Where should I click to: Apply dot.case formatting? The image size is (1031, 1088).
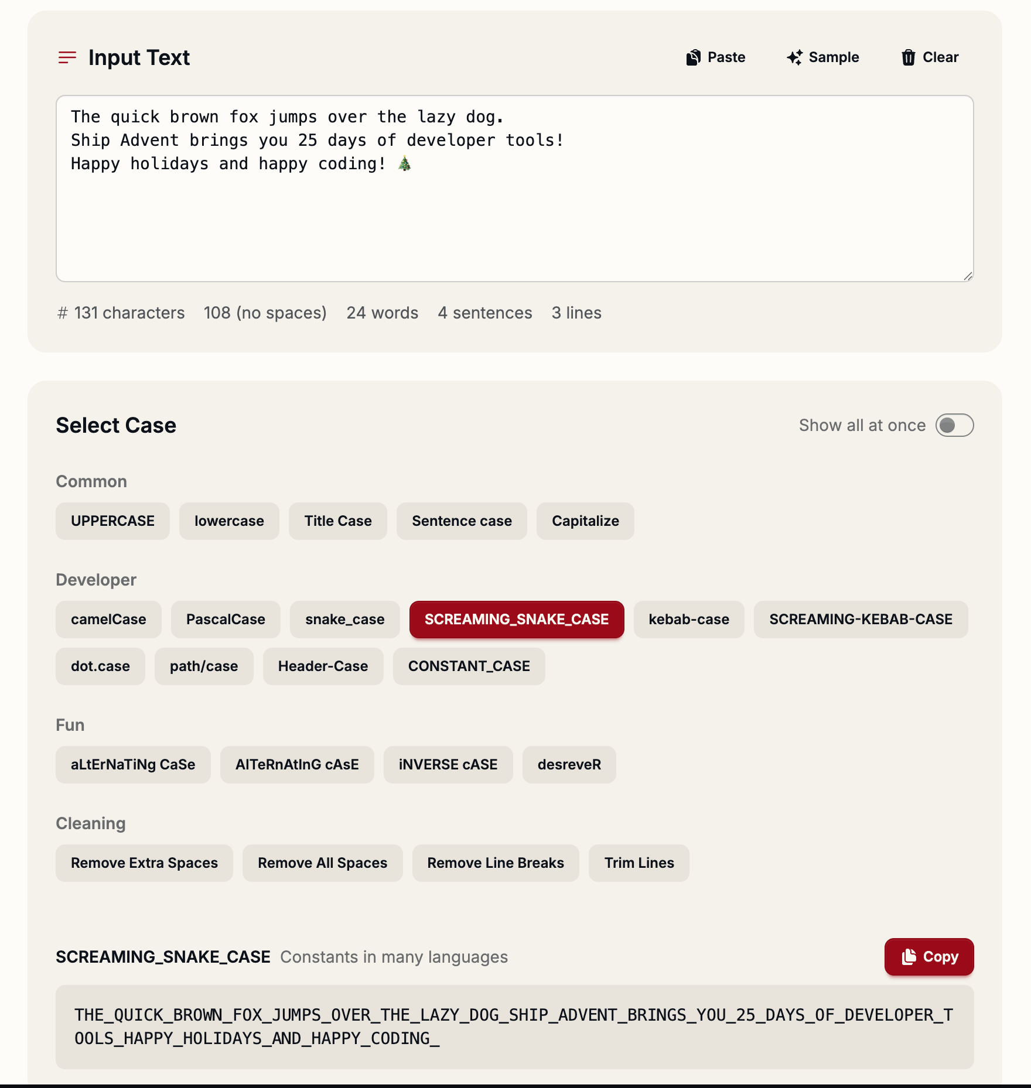(x=100, y=666)
